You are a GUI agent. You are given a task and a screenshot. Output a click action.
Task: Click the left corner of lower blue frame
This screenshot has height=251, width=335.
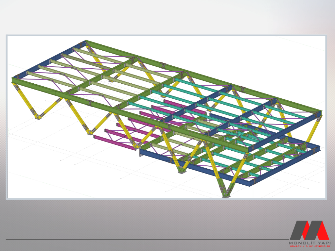point(141,152)
